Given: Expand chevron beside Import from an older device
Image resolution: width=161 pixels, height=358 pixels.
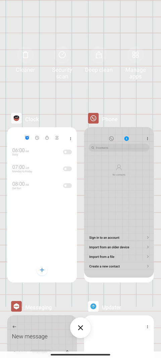Looking at the screenshot, I should coord(148,247).
